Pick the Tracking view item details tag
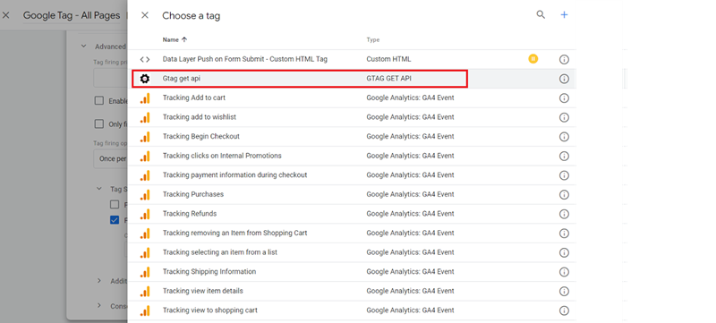The height and width of the screenshot is (323, 716). [x=203, y=291]
